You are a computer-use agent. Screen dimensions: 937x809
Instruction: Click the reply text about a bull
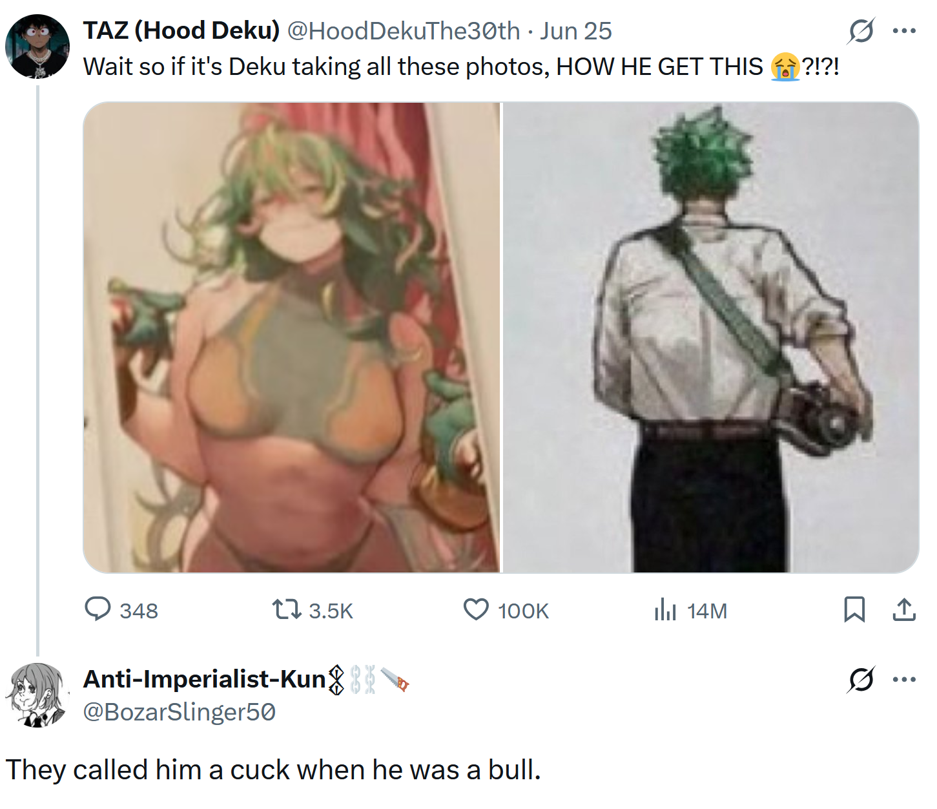point(273,770)
